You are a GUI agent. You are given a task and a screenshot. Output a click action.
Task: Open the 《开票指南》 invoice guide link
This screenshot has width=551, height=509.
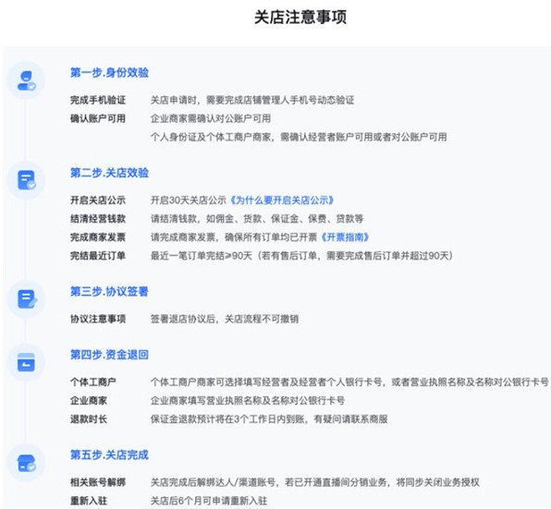[x=344, y=237]
